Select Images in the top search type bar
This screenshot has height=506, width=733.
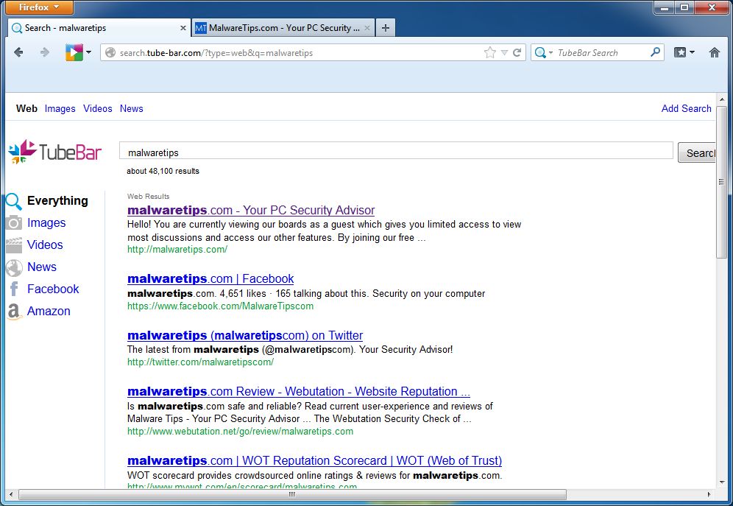(60, 108)
